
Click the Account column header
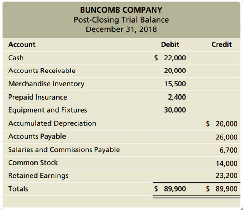click(x=22, y=45)
